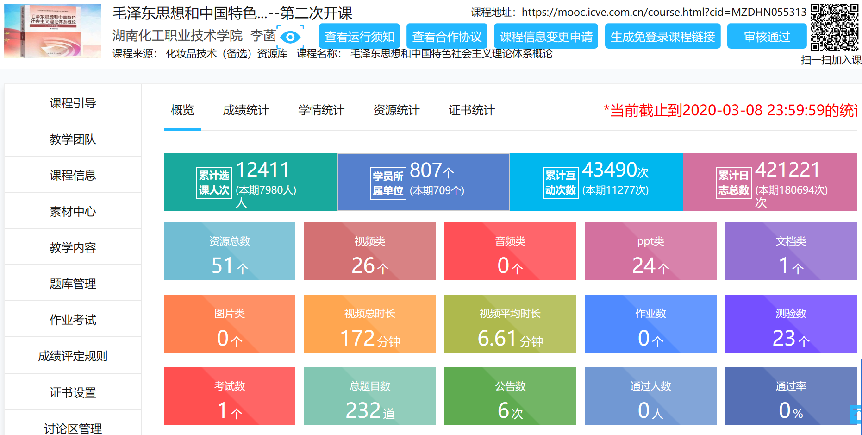The height and width of the screenshot is (435, 862).
Task: Click the blue floating icon at bottom right
Action: click(x=856, y=414)
